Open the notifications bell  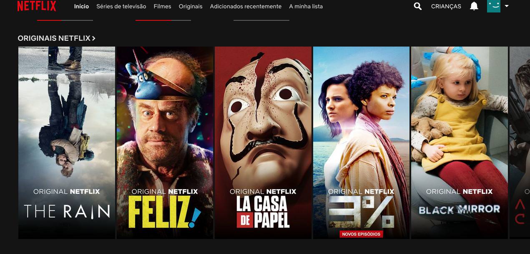pyautogui.click(x=474, y=6)
